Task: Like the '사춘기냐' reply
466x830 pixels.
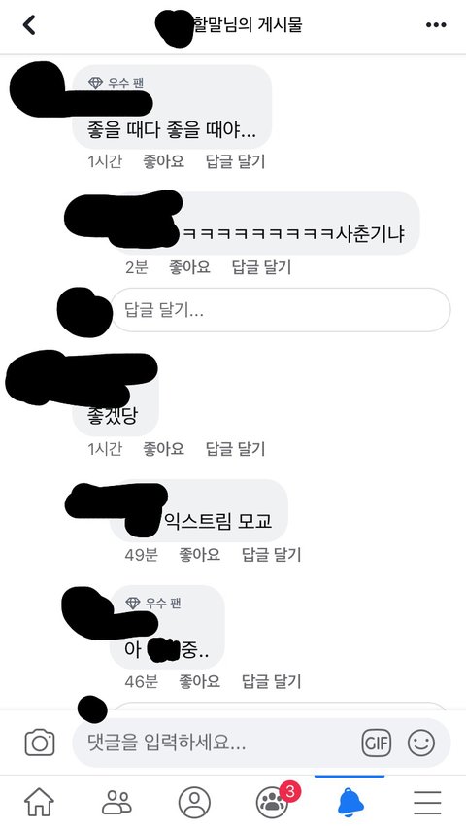Action: click(x=189, y=266)
